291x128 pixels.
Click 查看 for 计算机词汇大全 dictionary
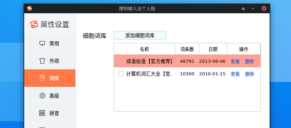(x=235, y=74)
